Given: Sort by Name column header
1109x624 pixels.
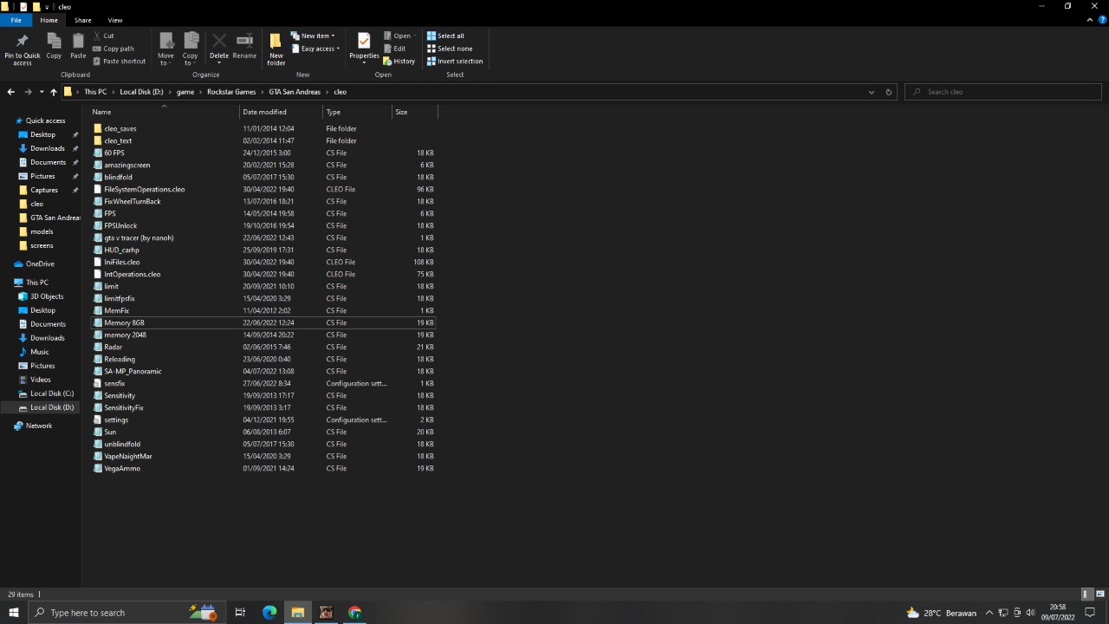Looking at the screenshot, I should click(101, 112).
